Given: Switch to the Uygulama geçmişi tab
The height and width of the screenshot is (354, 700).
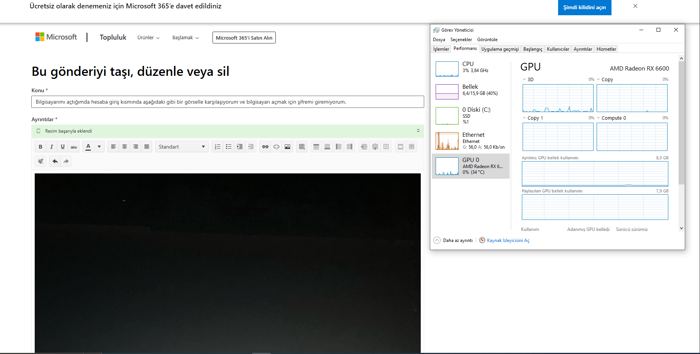Looking at the screenshot, I should [500, 49].
